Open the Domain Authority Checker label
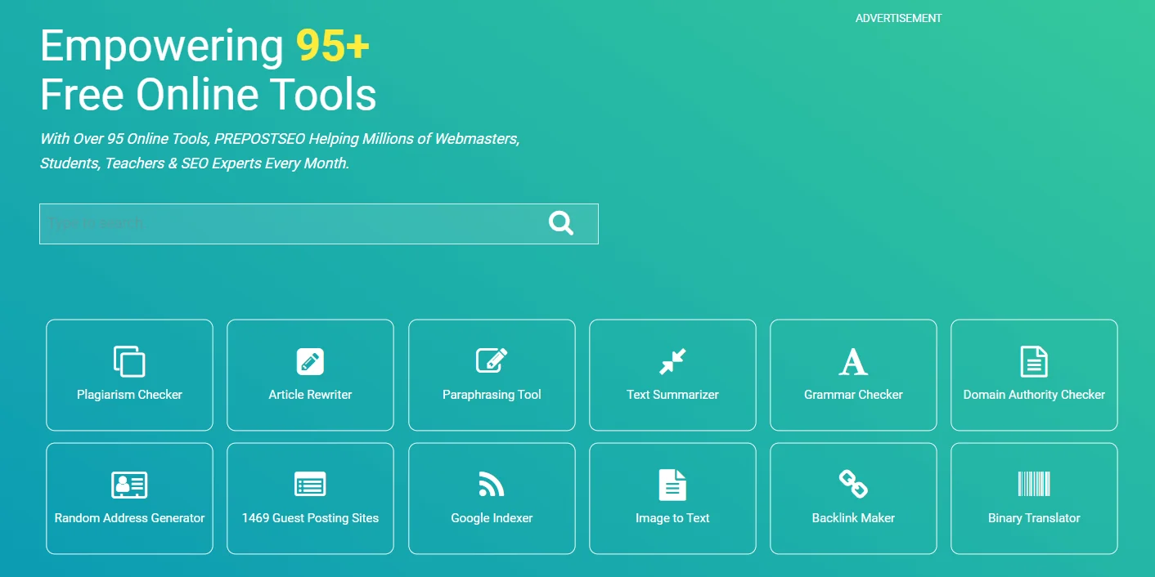Image resolution: width=1155 pixels, height=577 pixels. [1034, 395]
